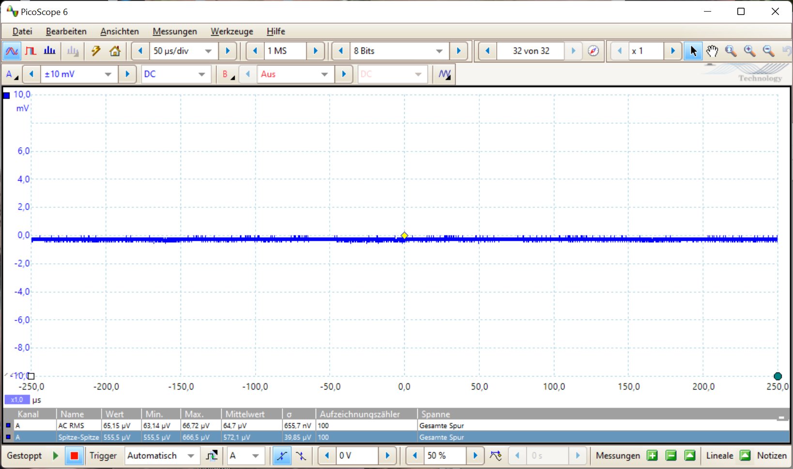Viewport: 793px width, 469px height.
Task: Open the 50 µs/div timebase dropdown
Action: pyautogui.click(x=208, y=51)
